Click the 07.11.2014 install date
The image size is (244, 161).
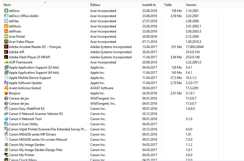point(150,42)
